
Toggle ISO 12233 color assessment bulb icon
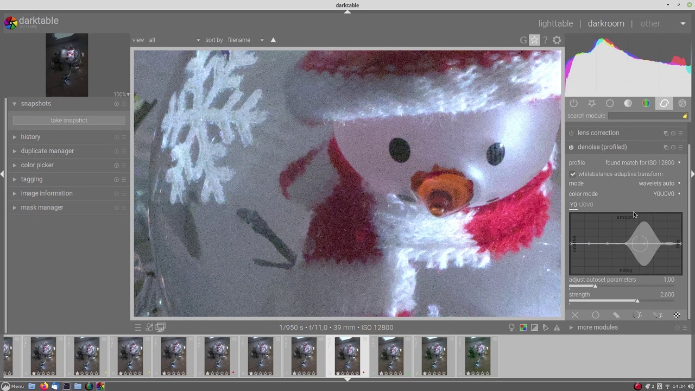511,327
